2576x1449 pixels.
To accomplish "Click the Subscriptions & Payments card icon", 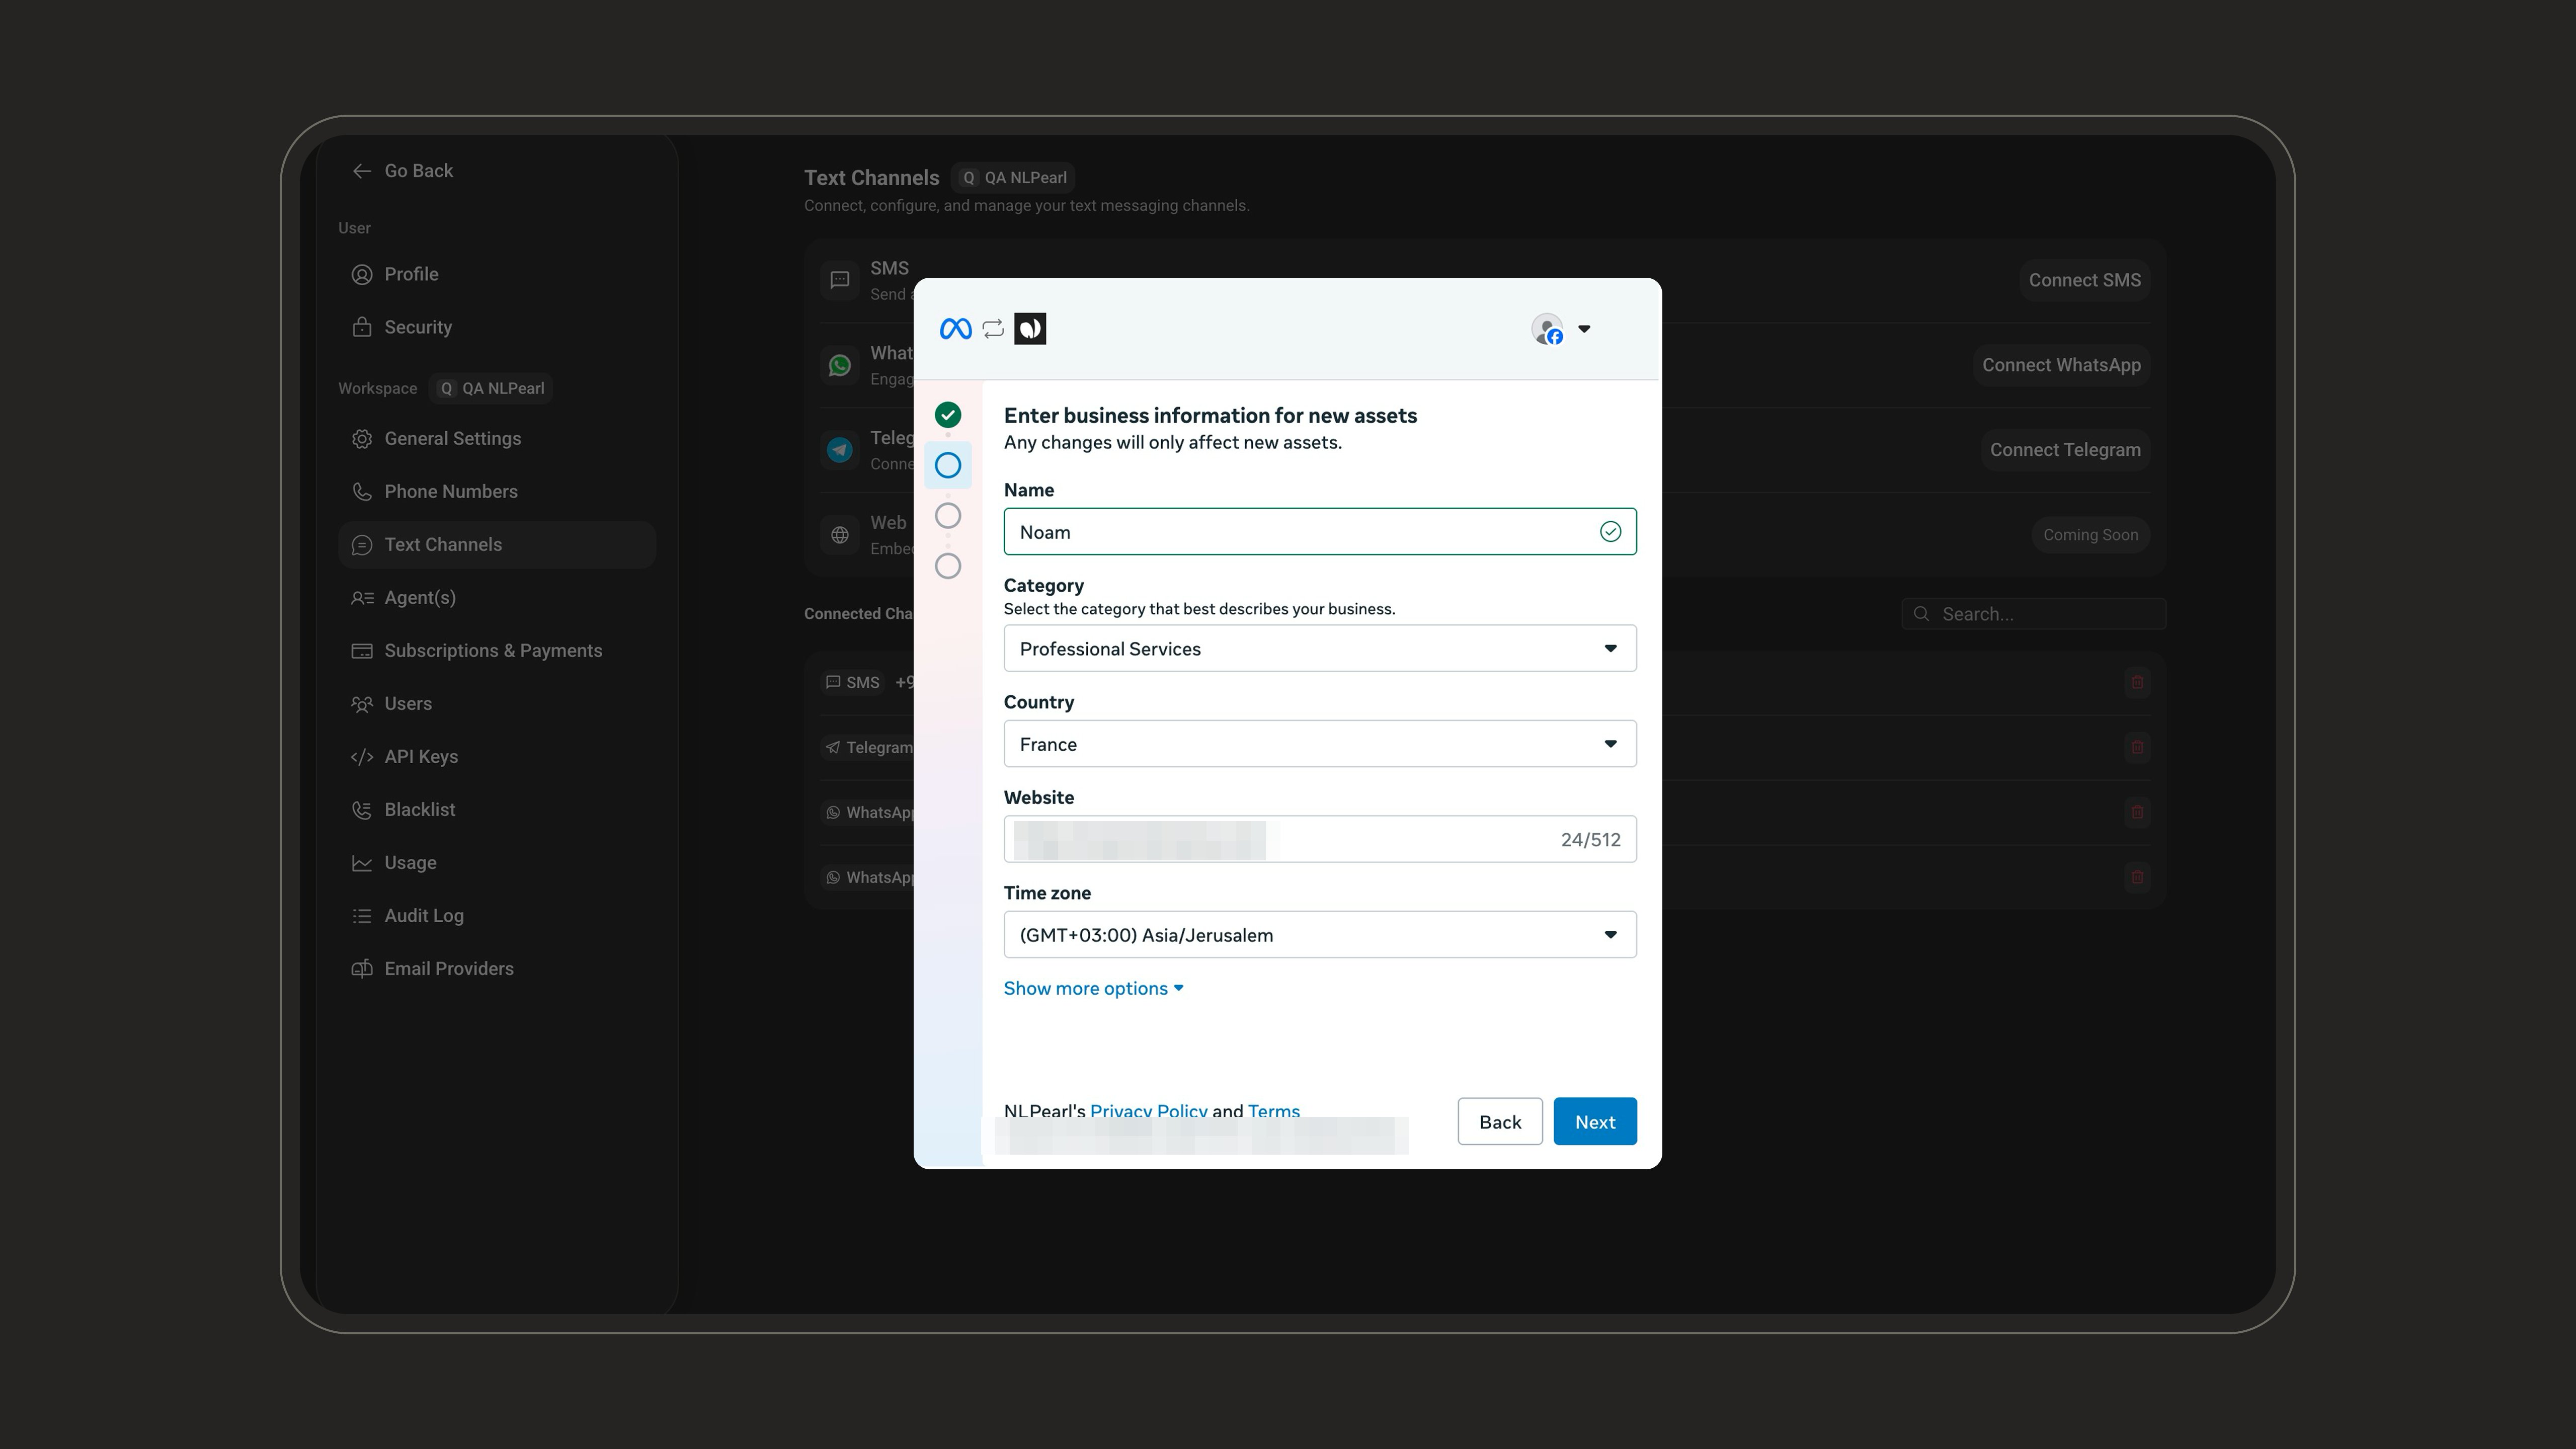I will click(x=362, y=651).
